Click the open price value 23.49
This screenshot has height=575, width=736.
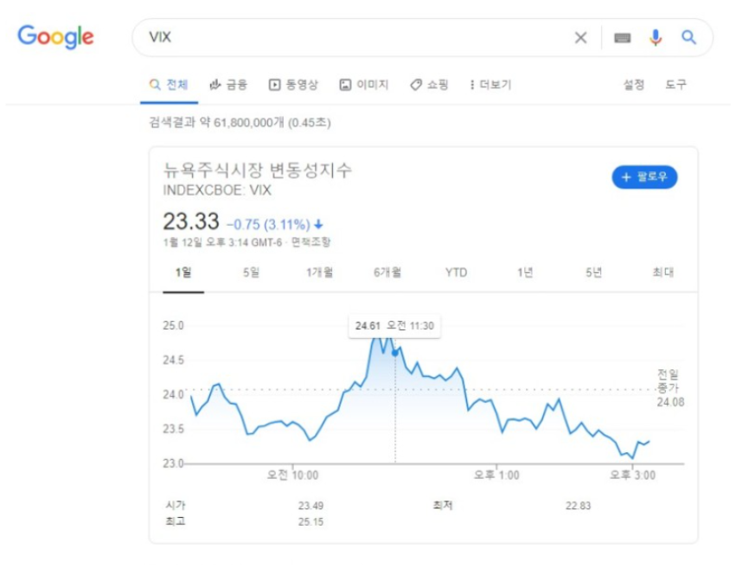pos(310,506)
